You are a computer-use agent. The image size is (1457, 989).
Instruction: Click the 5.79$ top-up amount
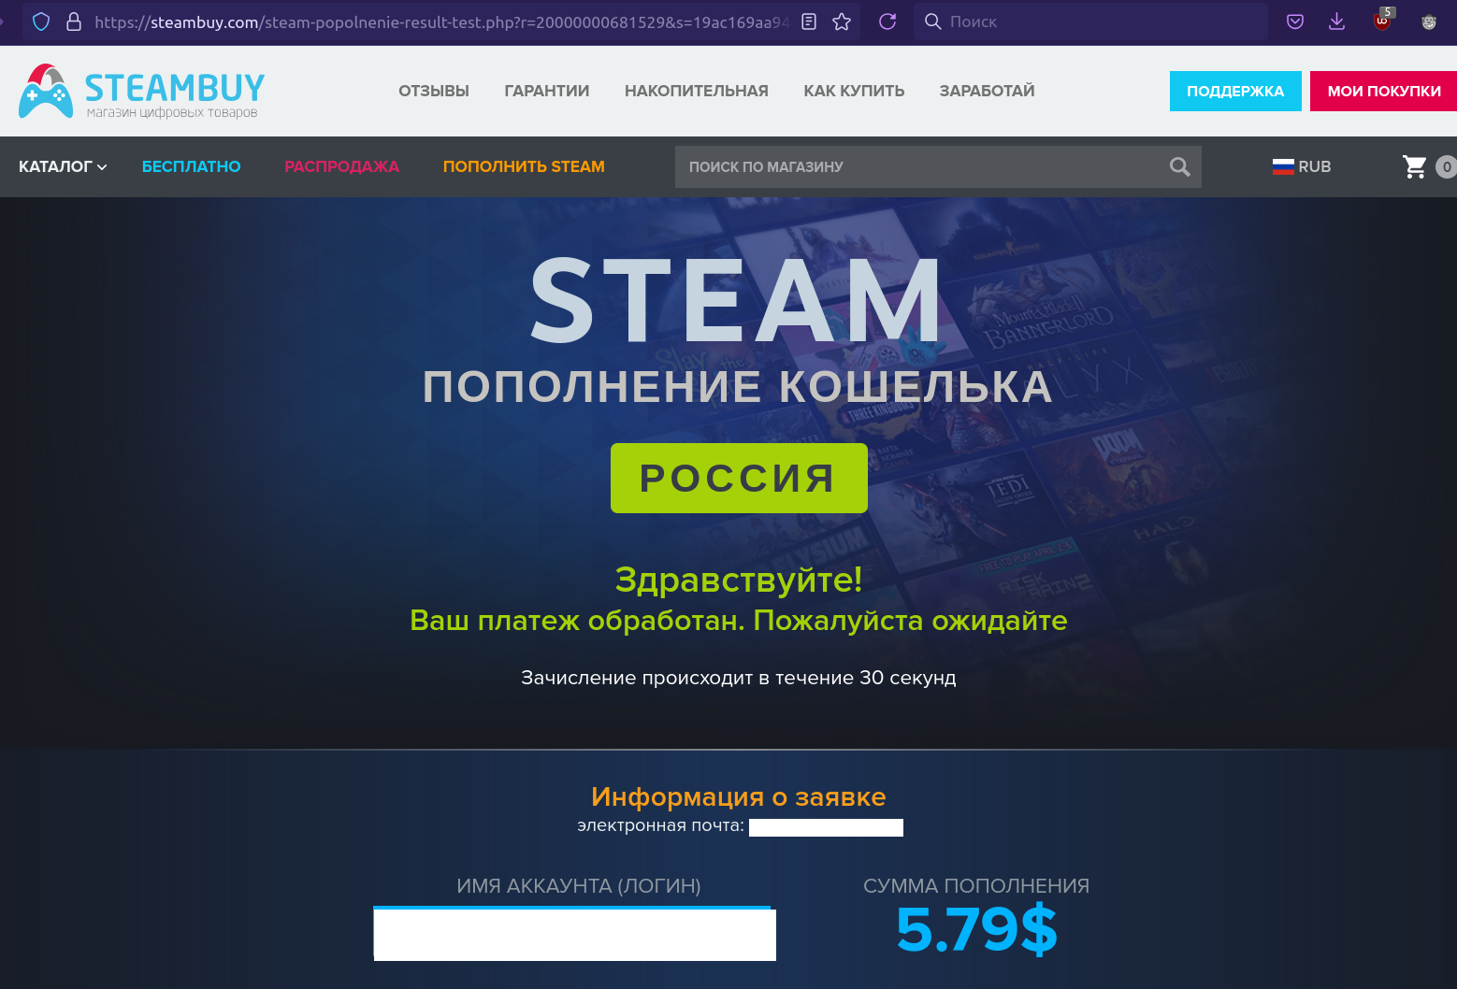pos(976,929)
